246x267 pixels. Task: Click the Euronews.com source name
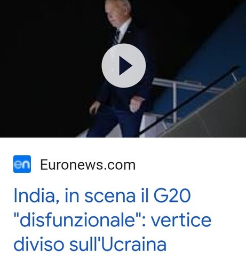(x=88, y=165)
